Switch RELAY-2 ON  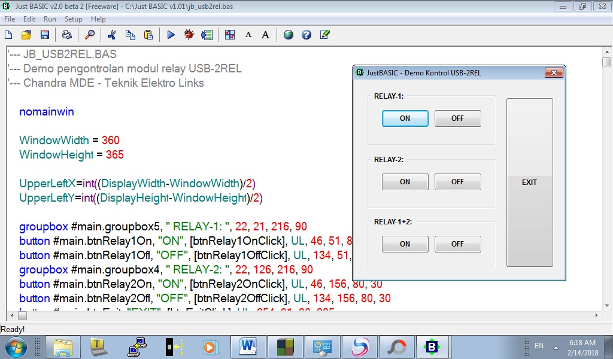pos(405,182)
